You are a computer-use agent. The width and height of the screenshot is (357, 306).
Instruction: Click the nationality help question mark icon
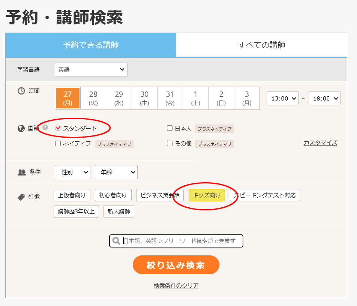tap(45, 127)
